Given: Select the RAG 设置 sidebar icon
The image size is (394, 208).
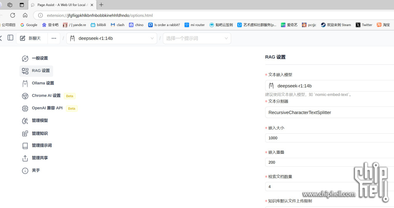Looking at the screenshot, I should (25, 71).
